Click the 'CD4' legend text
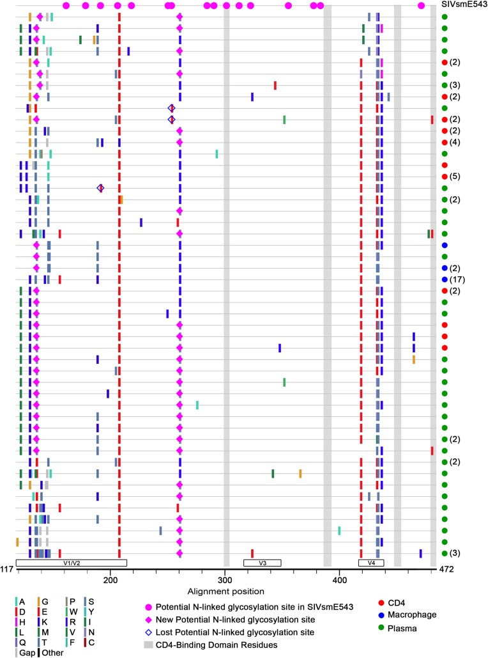Screen dimensions: 488x658 click(396, 604)
